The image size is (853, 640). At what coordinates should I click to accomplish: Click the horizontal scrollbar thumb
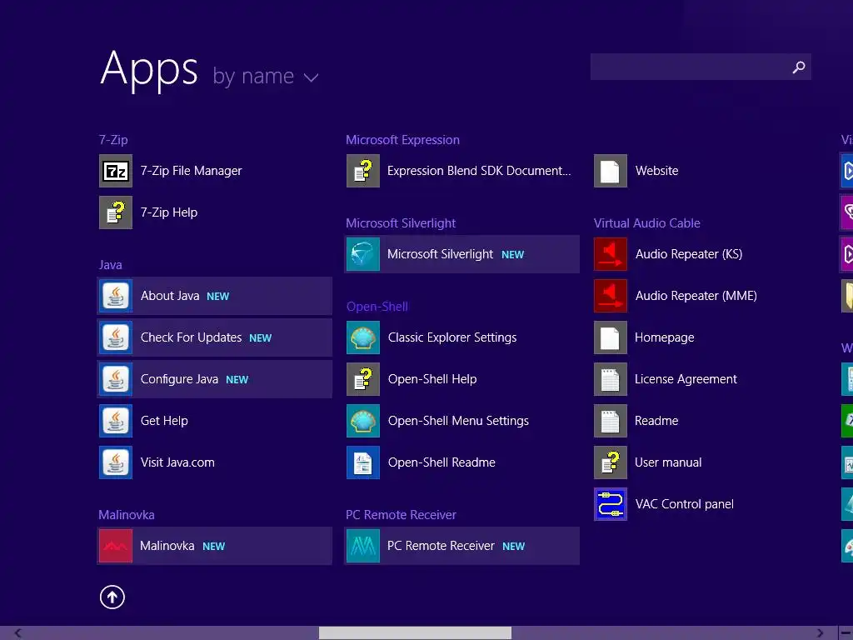415,633
